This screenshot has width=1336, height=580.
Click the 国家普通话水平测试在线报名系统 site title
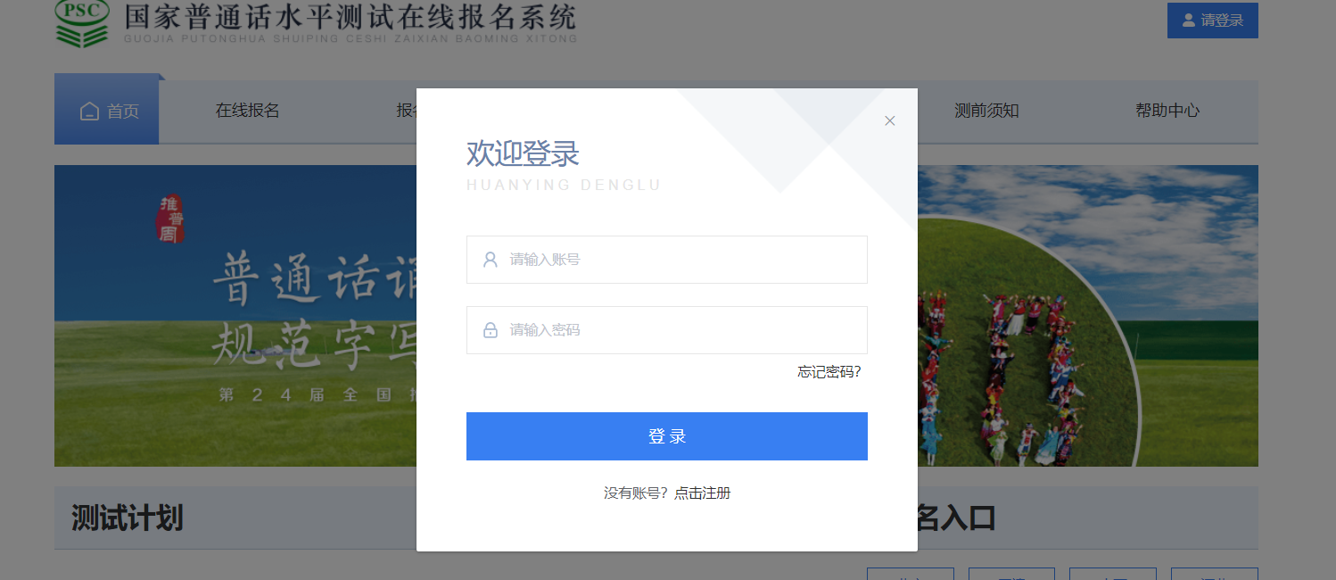tap(350, 17)
